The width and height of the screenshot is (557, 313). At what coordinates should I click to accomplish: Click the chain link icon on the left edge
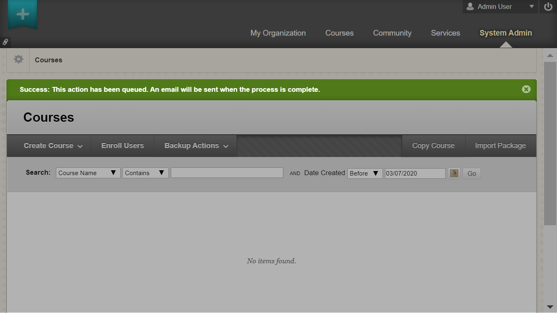[5, 42]
